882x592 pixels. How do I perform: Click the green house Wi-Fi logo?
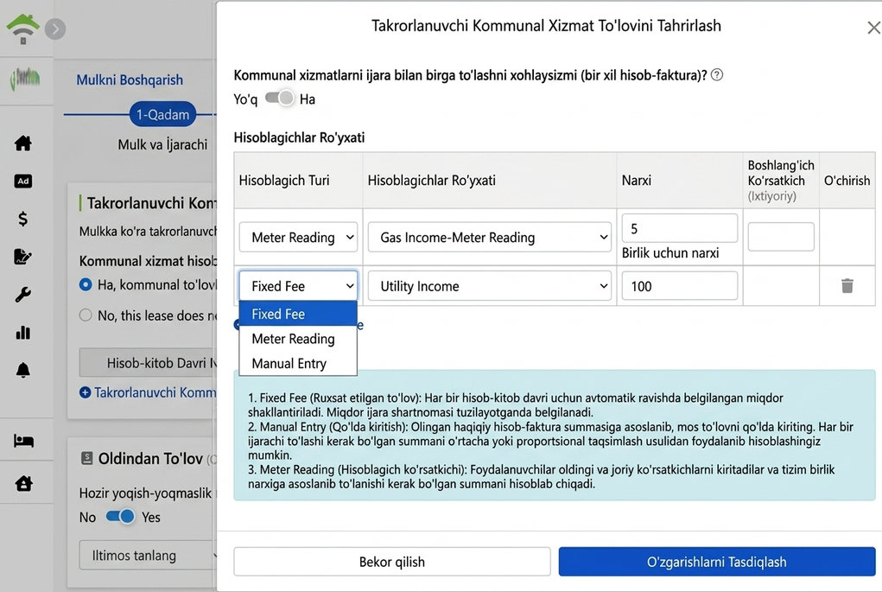22,29
